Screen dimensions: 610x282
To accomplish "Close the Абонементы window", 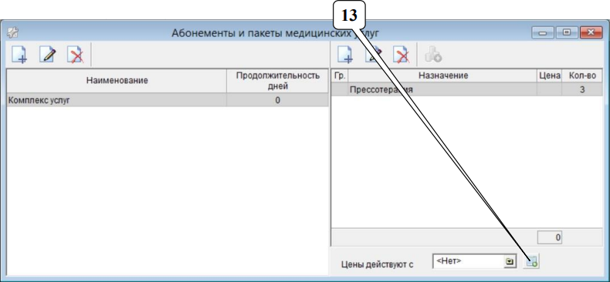I will click(591, 32).
